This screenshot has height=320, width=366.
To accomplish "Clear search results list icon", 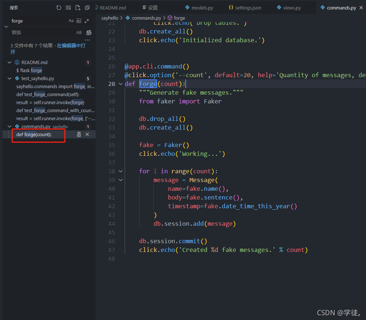I will click(x=68, y=8).
